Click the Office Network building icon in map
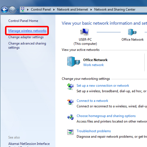Screen dimensions: 147x147 [132, 32]
